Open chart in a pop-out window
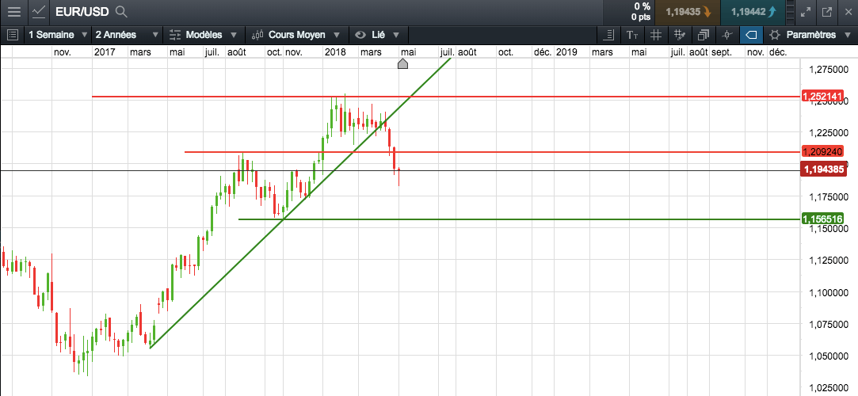The width and height of the screenshot is (858, 396). pyautogui.click(x=827, y=12)
